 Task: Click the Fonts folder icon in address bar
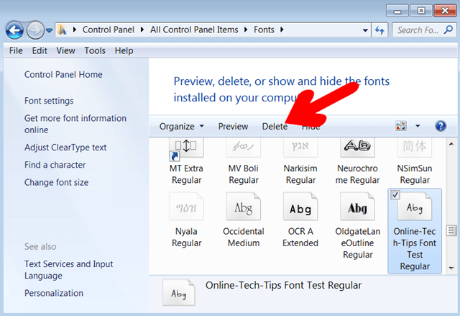(62, 30)
